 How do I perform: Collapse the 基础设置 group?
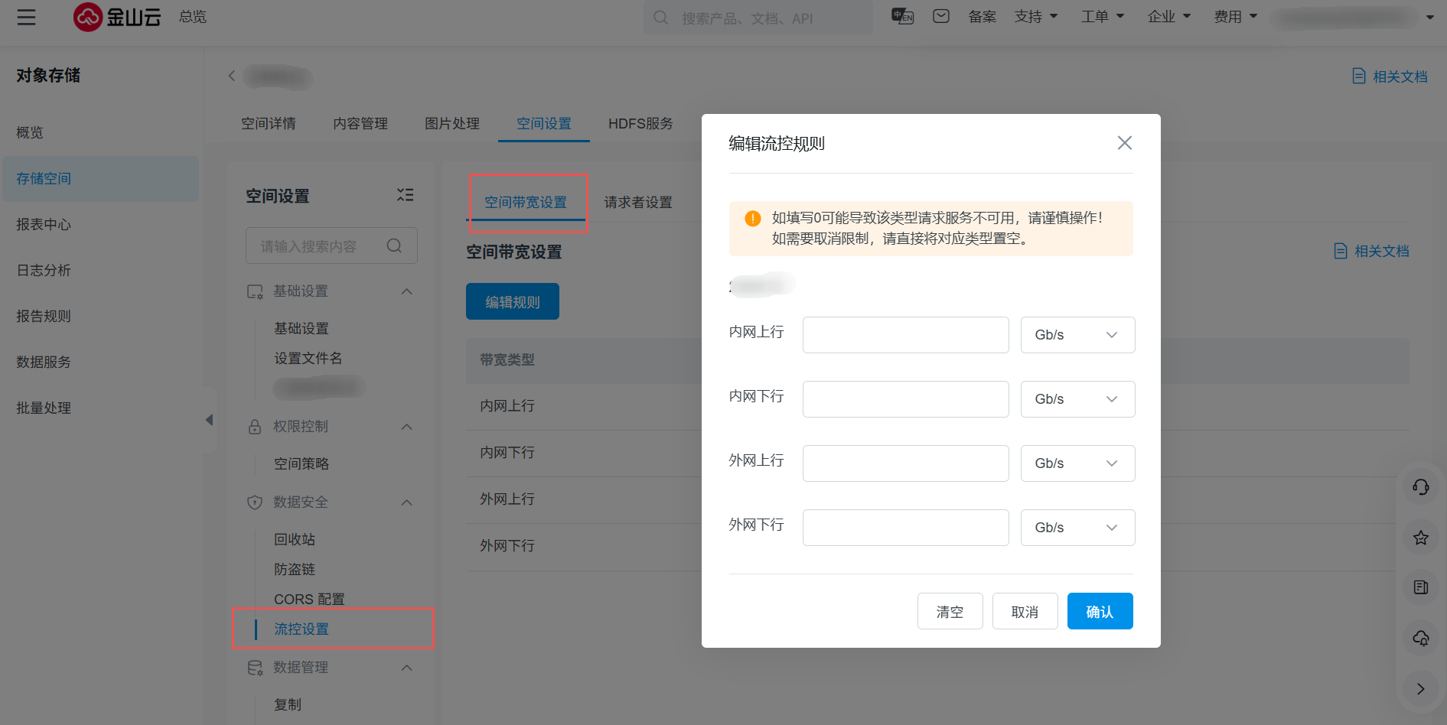click(x=406, y=291)
